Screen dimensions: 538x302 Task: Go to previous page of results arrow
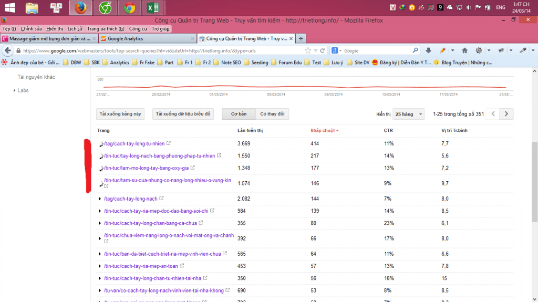(493, 114)
